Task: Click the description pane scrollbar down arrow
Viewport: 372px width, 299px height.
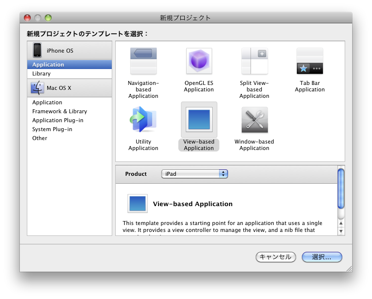Action: point(341,231)
